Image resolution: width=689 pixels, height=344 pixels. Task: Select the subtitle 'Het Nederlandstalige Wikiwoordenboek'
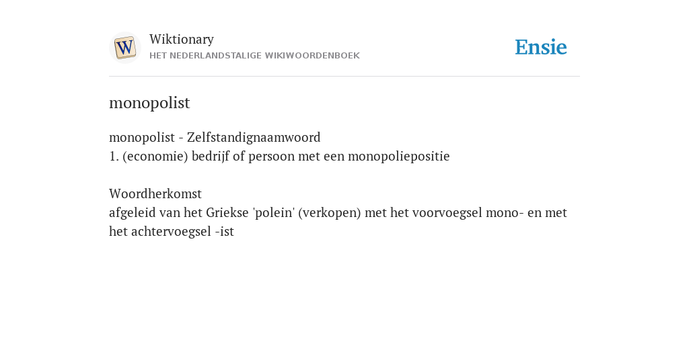254,56
